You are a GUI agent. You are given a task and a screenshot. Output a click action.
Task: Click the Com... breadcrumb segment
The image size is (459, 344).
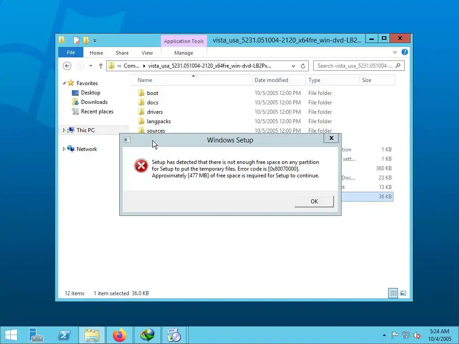point(131,66)
